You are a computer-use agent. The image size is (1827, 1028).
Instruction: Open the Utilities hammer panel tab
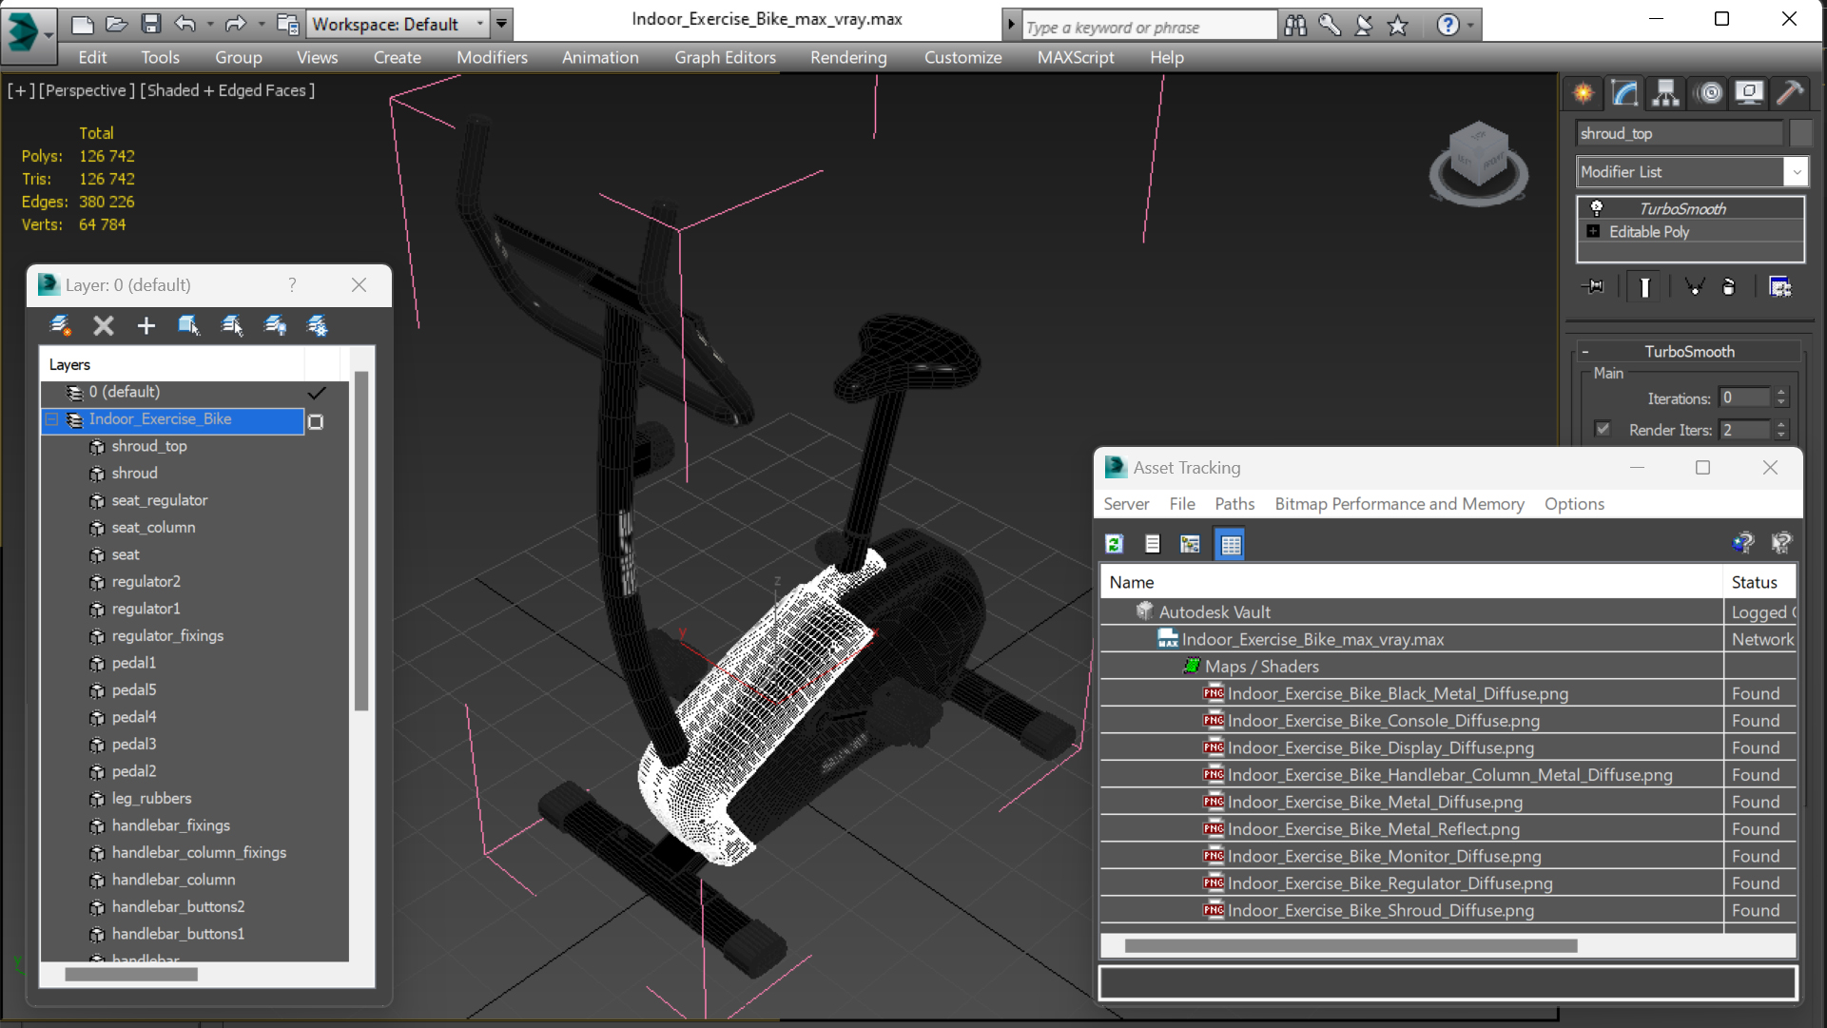1789,93
